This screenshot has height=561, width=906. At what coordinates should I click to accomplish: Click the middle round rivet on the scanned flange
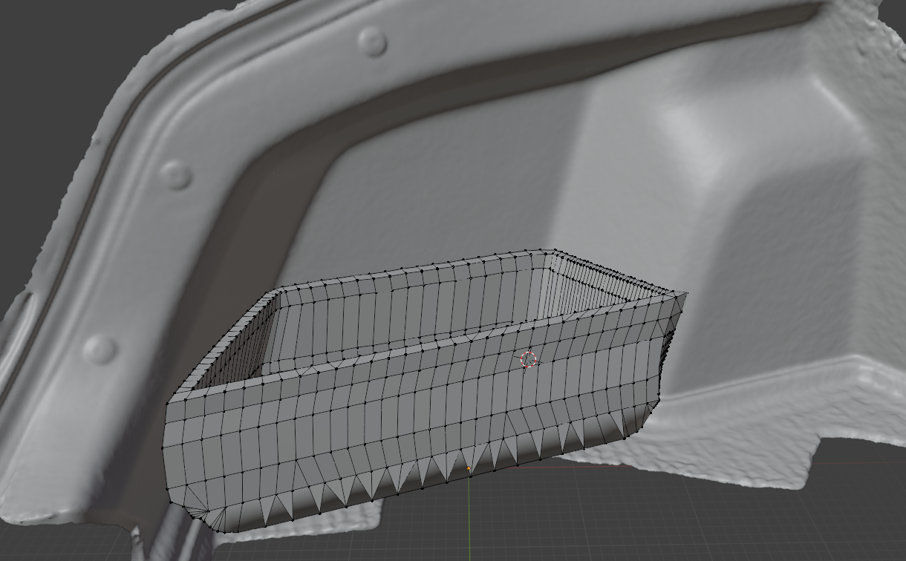(177, 174)
